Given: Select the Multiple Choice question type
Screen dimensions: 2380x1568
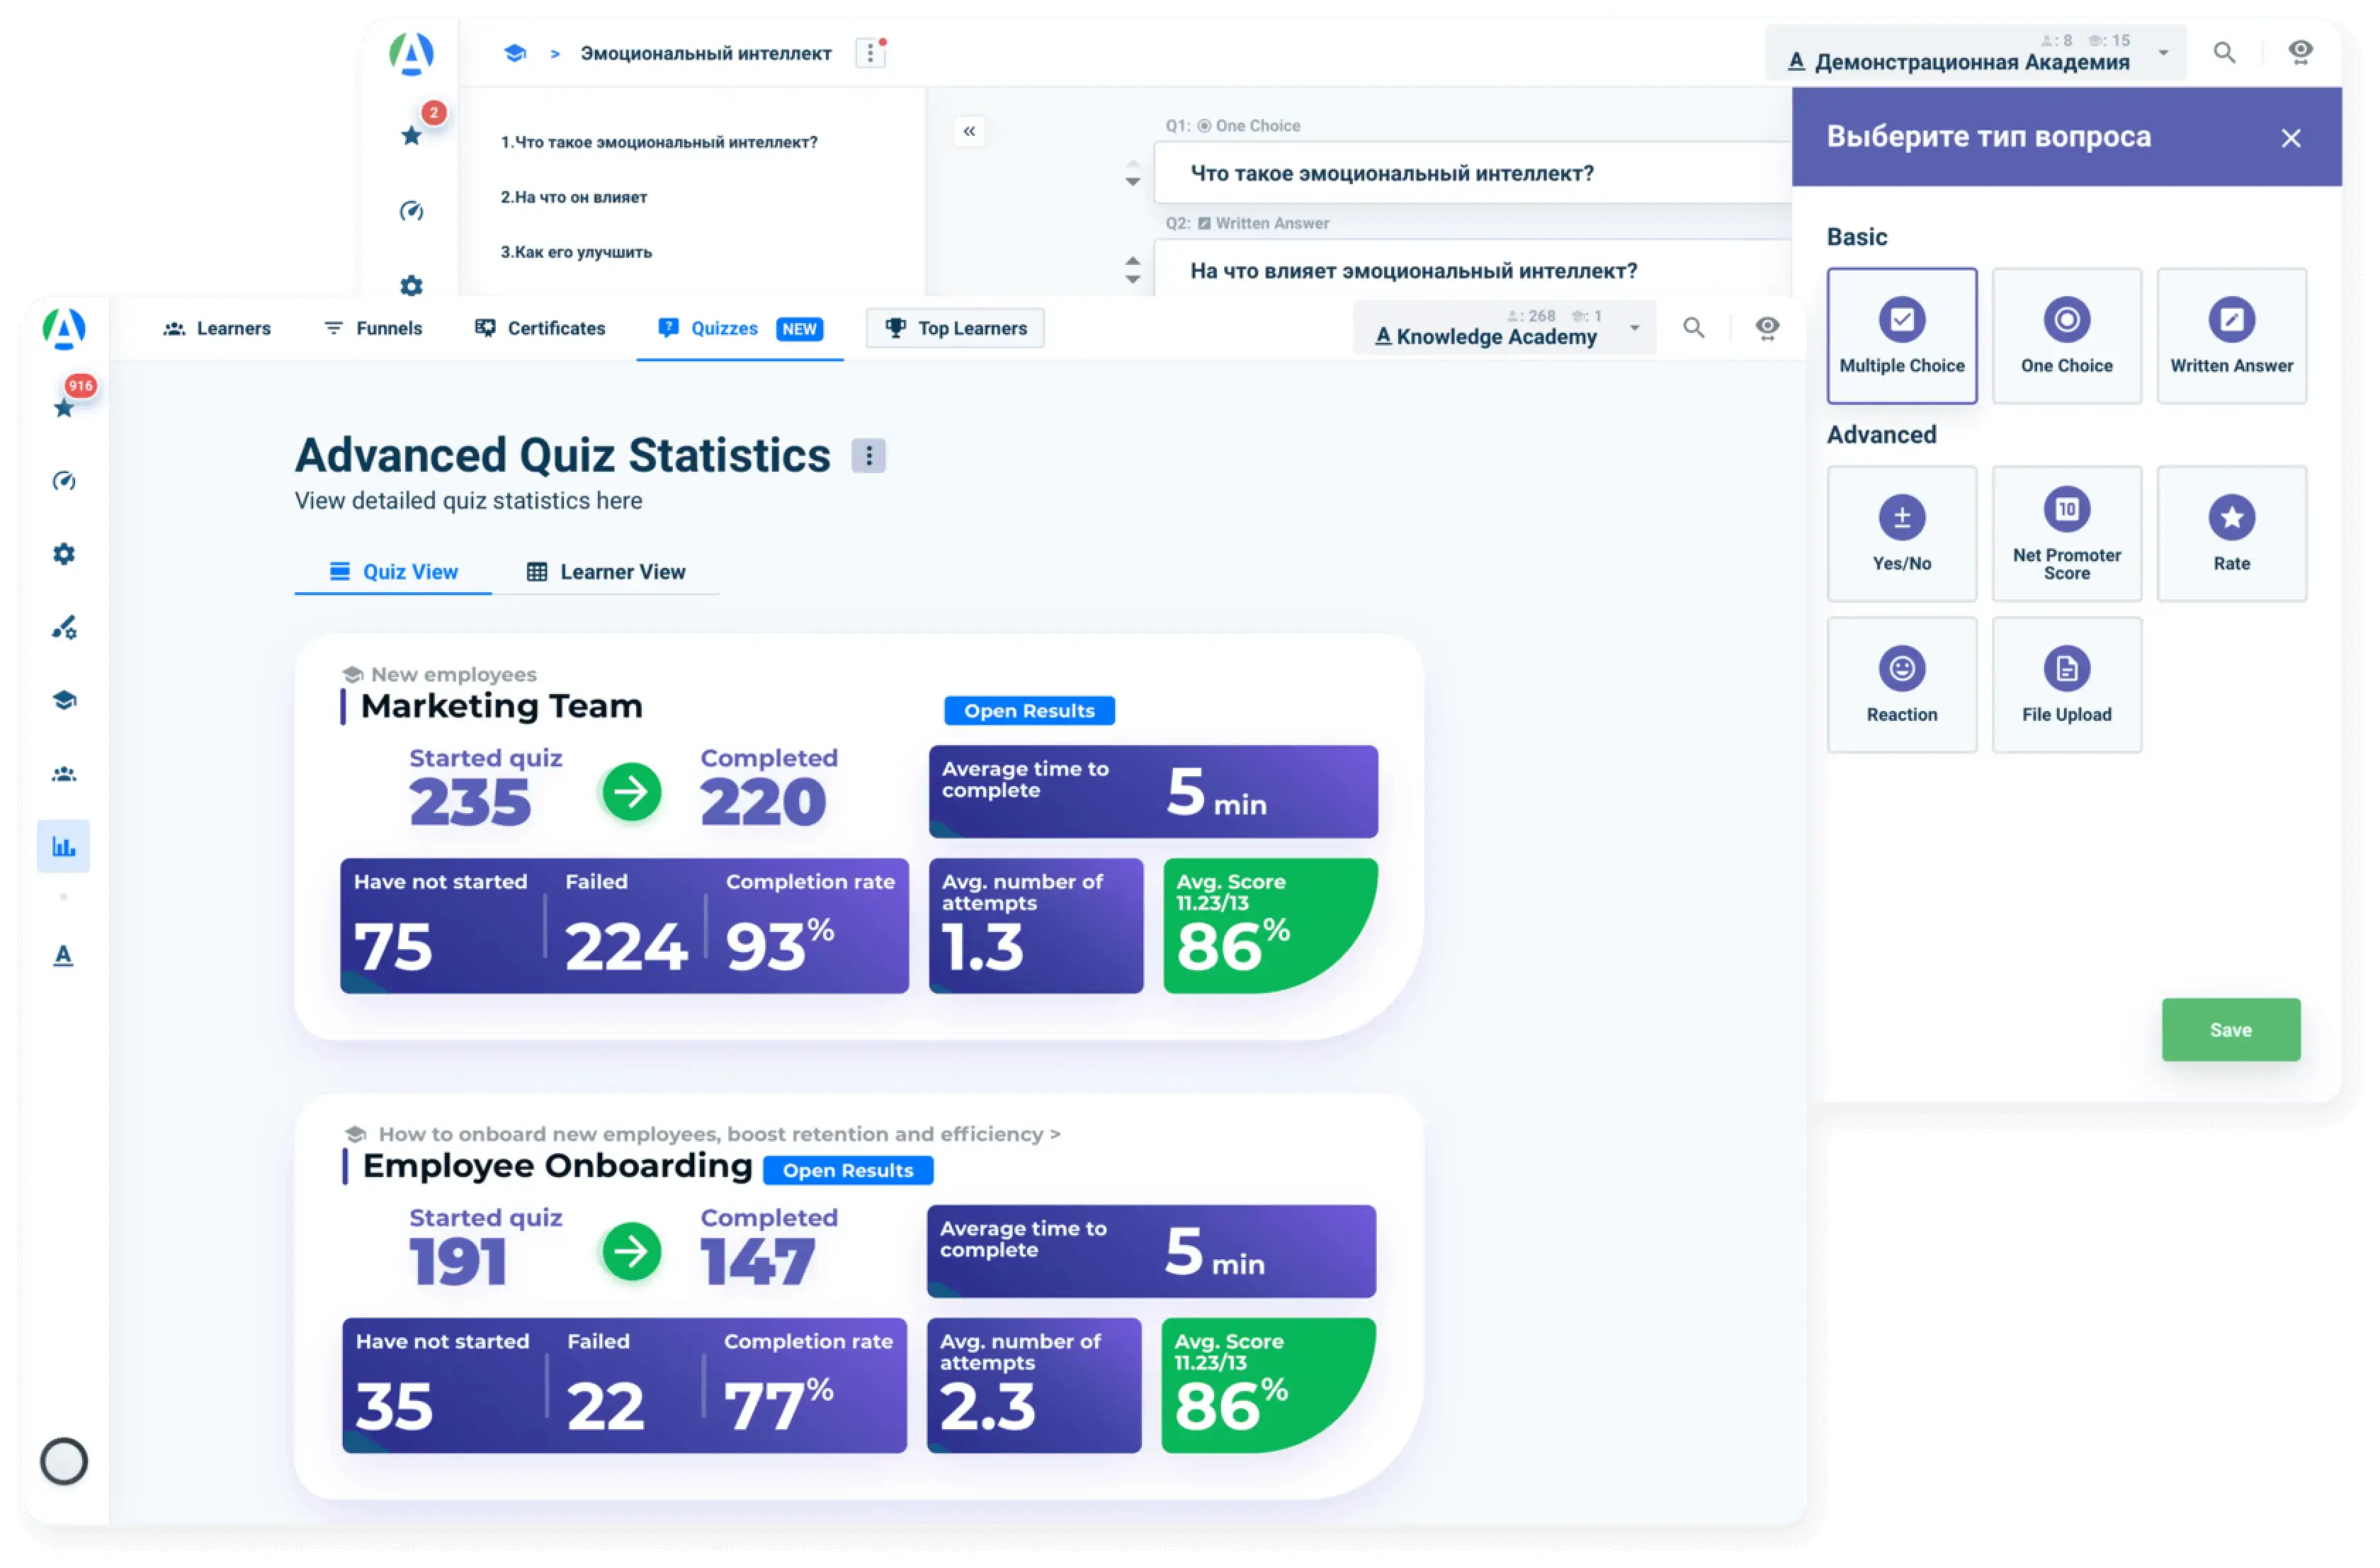Looking at the screenshot, I should click(1901, 336).
